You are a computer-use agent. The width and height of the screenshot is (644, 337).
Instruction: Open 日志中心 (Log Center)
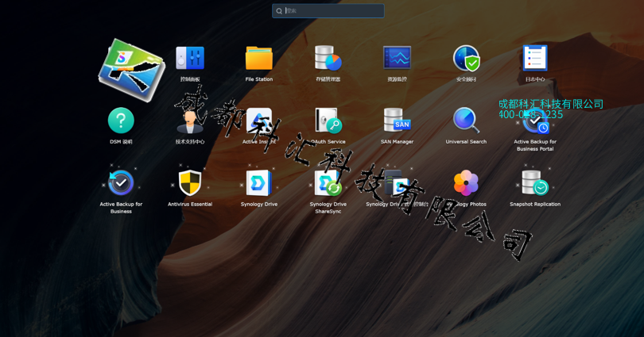[x=535, y=58]
